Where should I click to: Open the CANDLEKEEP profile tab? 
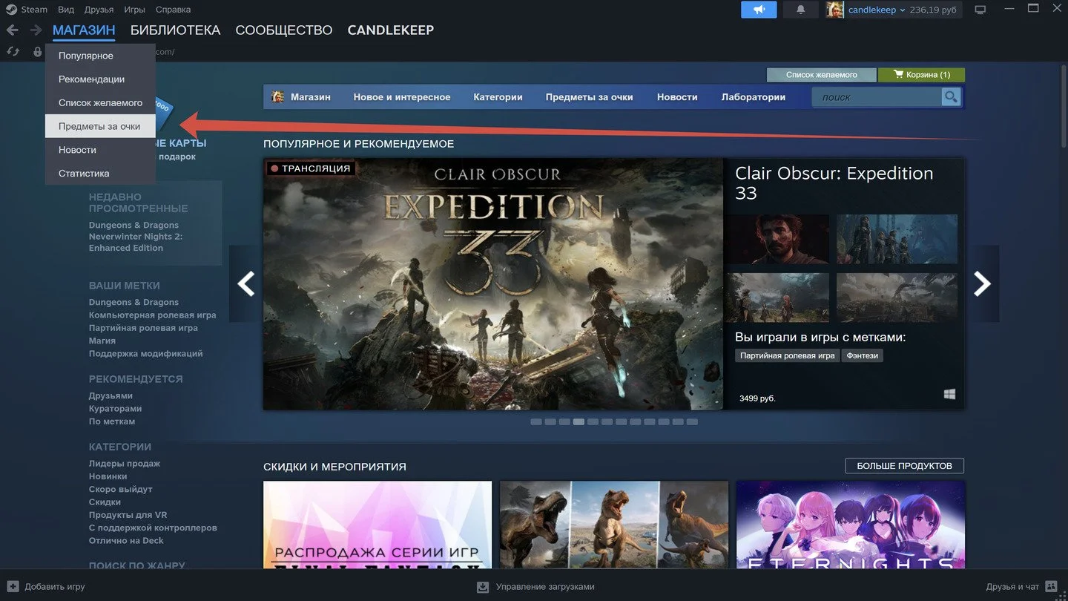(391, 30)
